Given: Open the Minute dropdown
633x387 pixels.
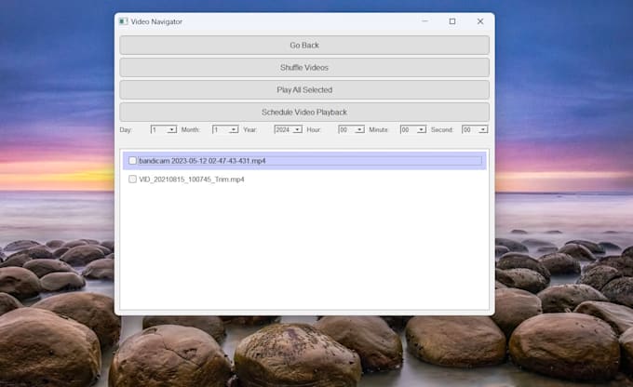Looking at the screenshot, I should coord(413,130).
